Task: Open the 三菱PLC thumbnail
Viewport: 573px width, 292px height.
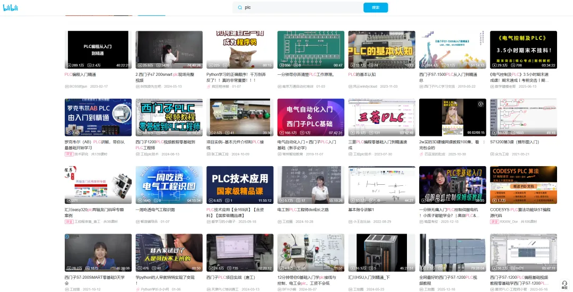Action: (382, 118)
